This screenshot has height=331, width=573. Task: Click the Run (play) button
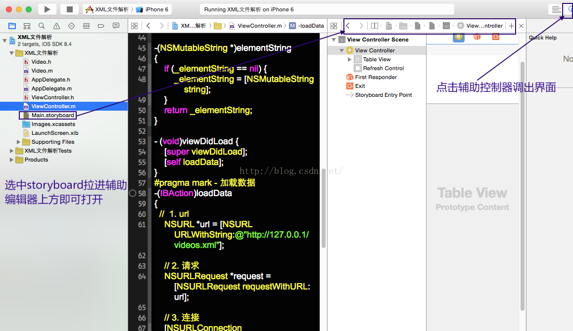click(47, 9)
